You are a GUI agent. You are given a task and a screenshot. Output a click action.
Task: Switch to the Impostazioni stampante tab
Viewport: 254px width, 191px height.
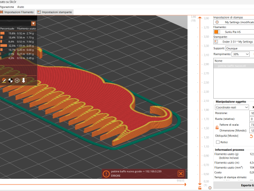coord(55,12)
